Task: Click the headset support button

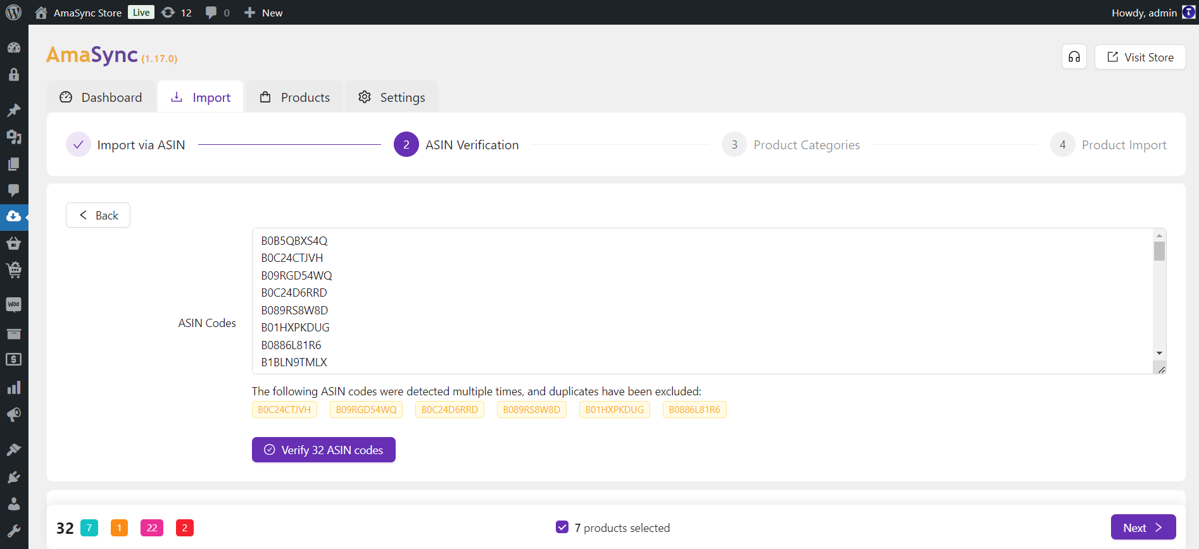Action: (x=1074, y=57)
